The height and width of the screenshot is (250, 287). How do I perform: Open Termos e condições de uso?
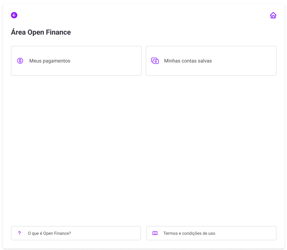pyautogui.click(x=211, y=233)
